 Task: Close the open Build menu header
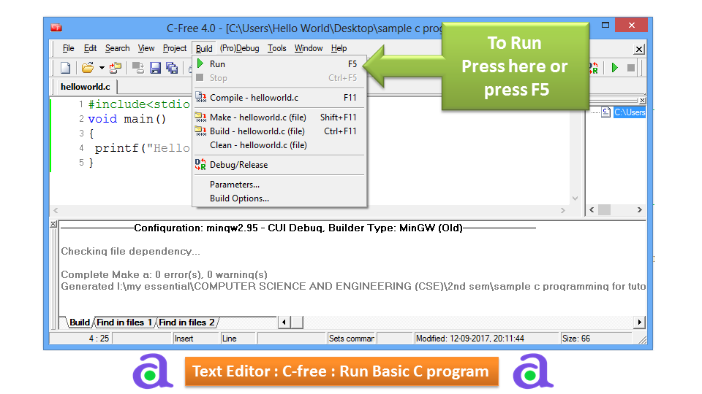(x=204, y=48)
